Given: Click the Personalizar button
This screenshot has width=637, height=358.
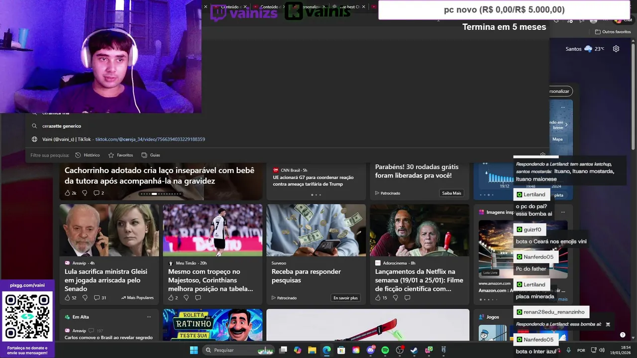Looking at the screenshot, I should (559, 91).
